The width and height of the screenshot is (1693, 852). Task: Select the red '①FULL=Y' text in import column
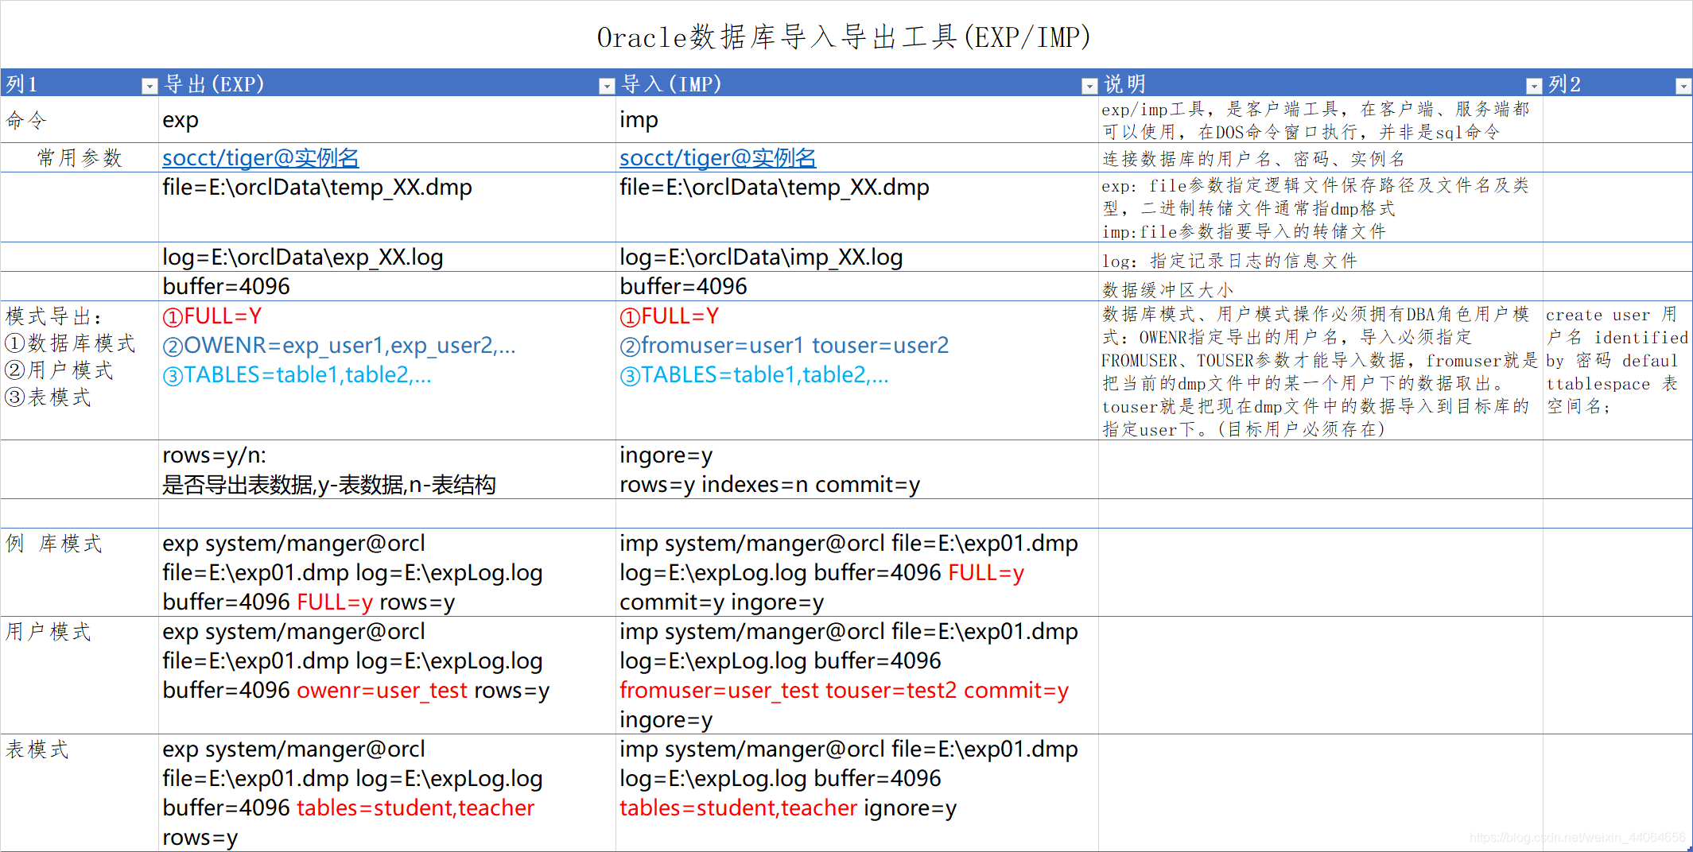670,316
